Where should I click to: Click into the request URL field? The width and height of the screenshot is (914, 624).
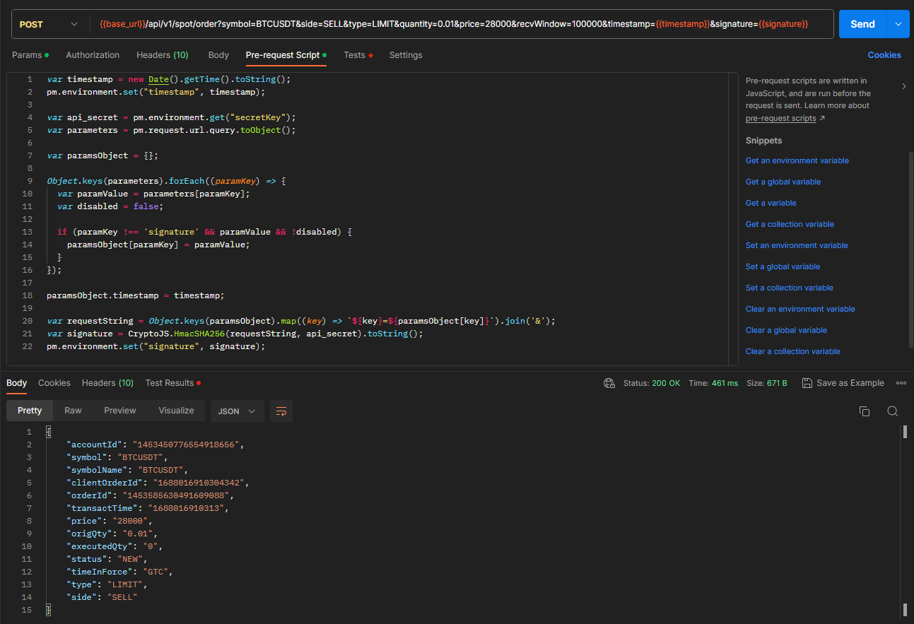459,24
